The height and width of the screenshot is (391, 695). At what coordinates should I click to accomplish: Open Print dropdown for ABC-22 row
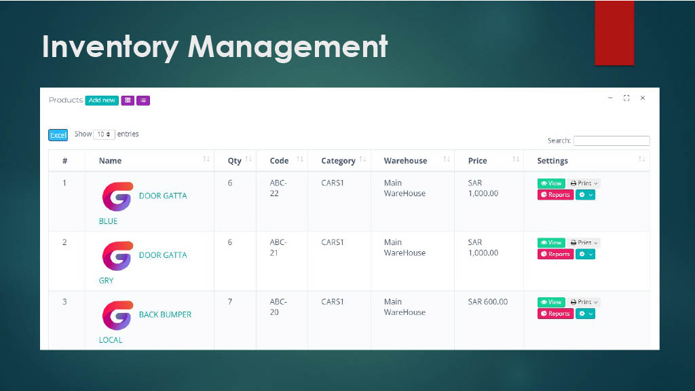coord(584,183)
